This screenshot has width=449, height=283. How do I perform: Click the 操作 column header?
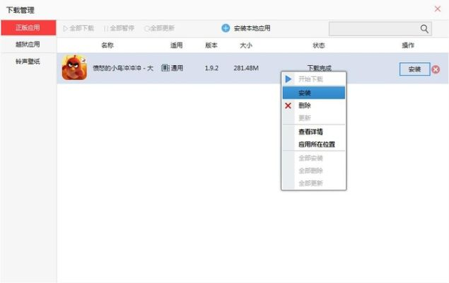click(408, 45)
